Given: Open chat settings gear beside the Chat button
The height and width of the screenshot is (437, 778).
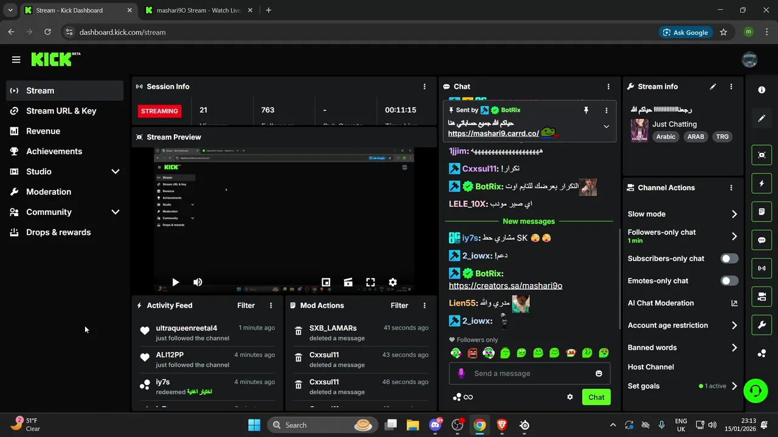Looking at the screenshot, I should [x=570, y=397].
